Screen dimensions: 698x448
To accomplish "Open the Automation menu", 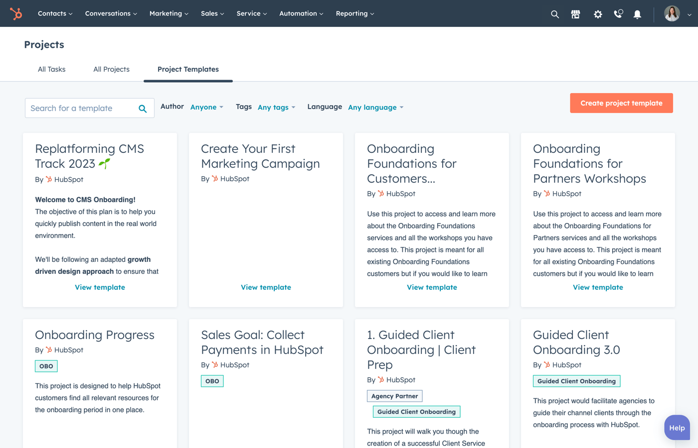I will 301,13.
